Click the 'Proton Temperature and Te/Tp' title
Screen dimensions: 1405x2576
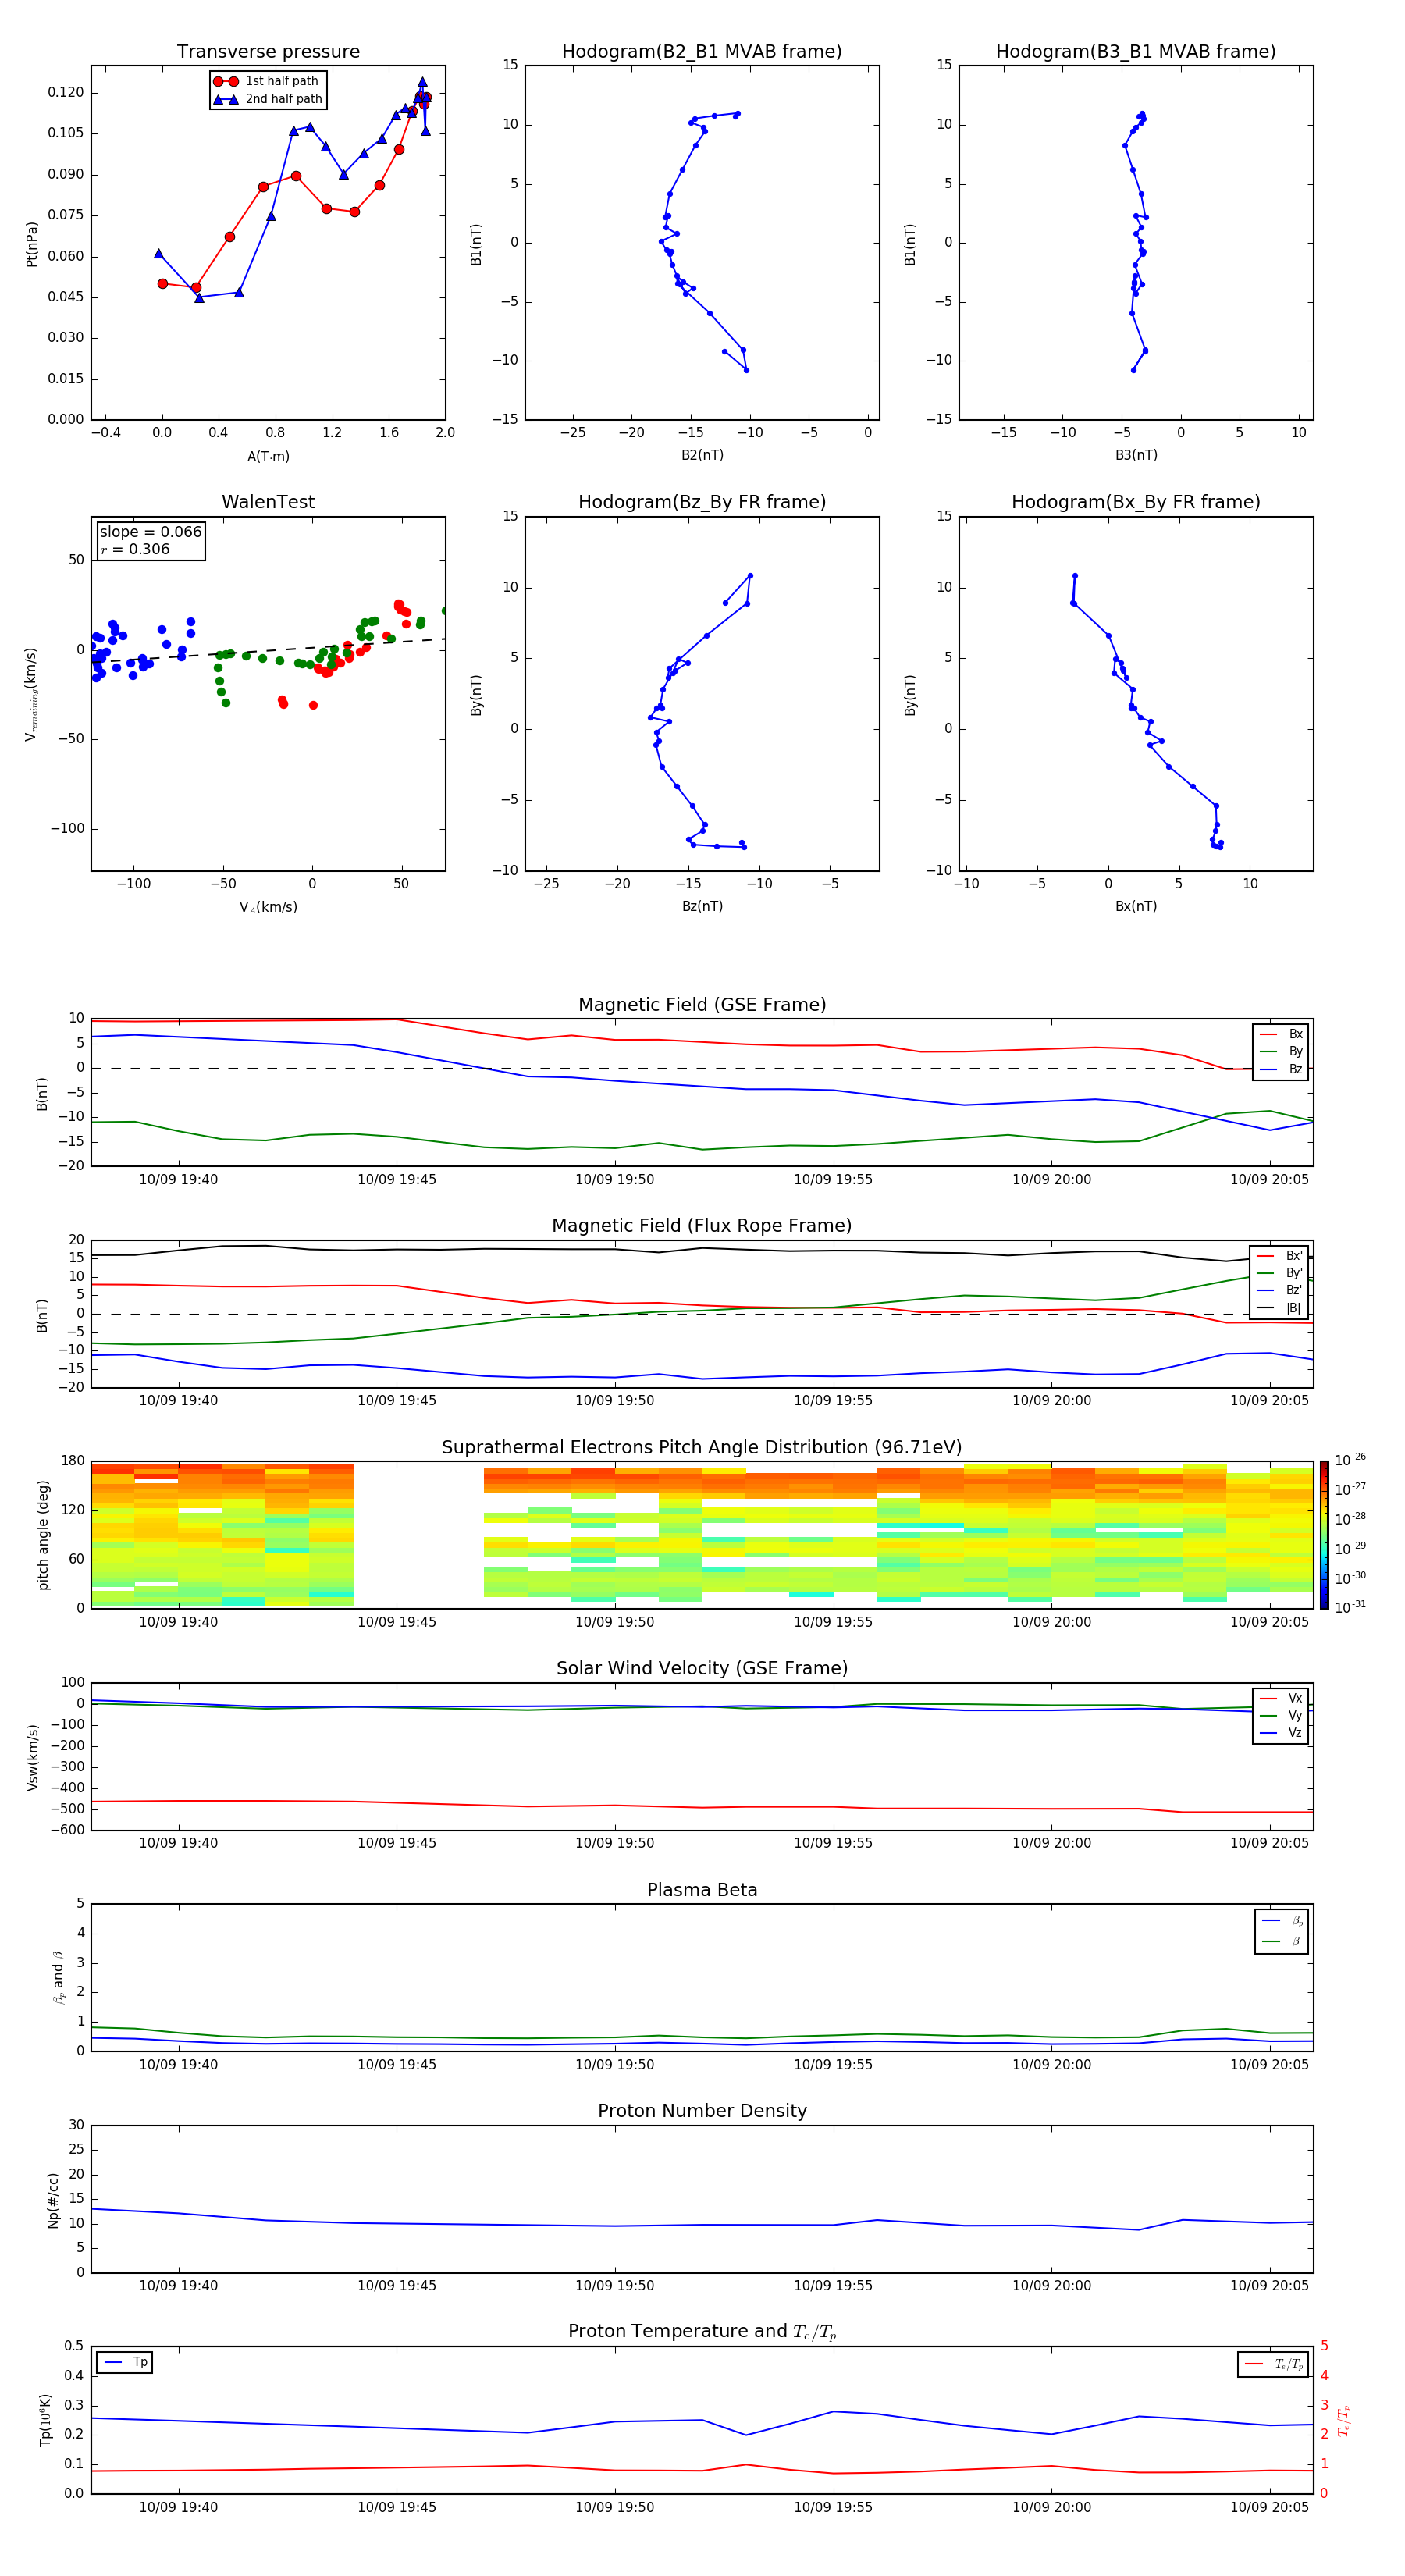point(702,2332)
